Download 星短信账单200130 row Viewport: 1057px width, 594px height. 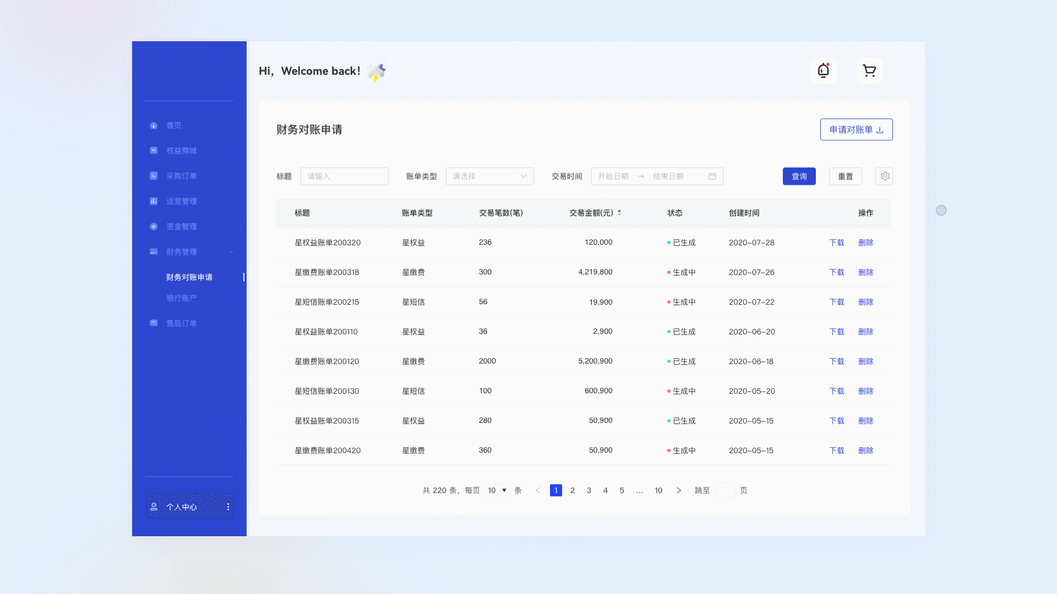click(x=837, y=391)
